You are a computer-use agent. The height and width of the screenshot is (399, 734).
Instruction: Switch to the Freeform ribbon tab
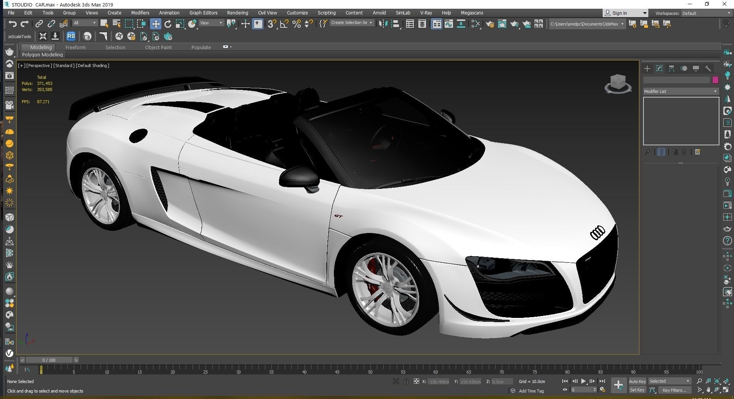click(x=75, y=47)
